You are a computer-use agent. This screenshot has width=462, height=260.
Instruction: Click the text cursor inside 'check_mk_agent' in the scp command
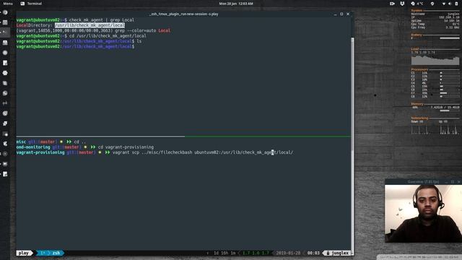tap(273, 152)
